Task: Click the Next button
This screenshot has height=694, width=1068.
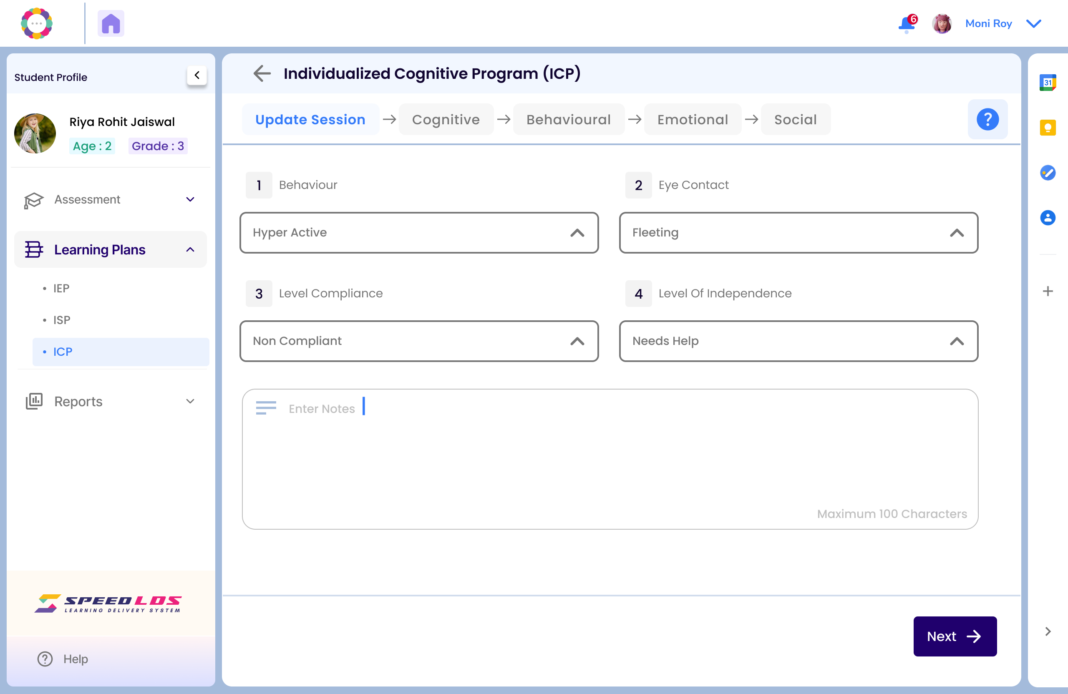Action: [955, 636]
